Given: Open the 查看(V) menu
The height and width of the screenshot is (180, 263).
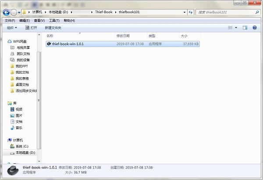Looking at the screenshot, I should click(x=39, y=20).
